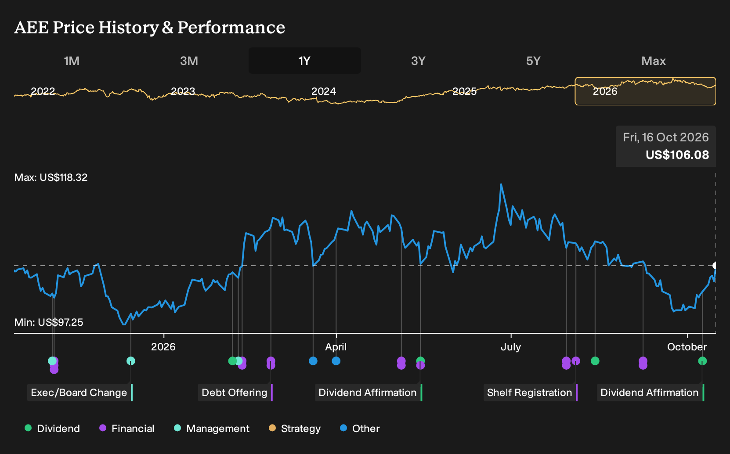Click the blue Other event dot at April
730x454 pixels.
[x=336, y=361]
